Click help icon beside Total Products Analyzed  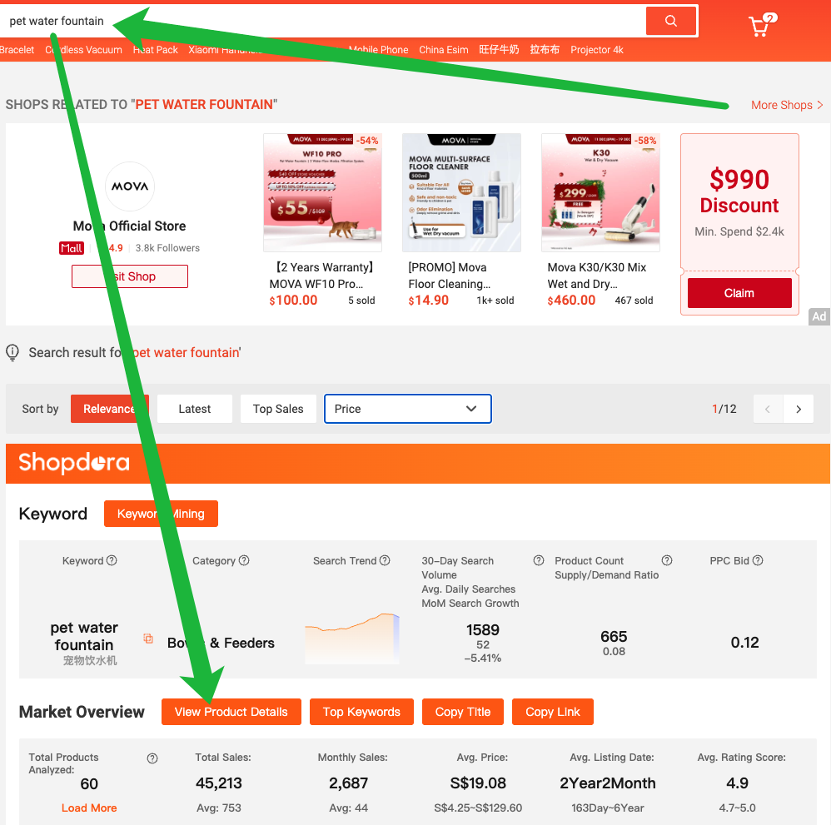[152, 758]
